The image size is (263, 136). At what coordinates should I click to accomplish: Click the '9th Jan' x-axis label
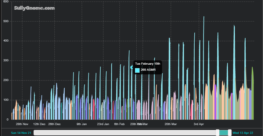pos(82,124)
